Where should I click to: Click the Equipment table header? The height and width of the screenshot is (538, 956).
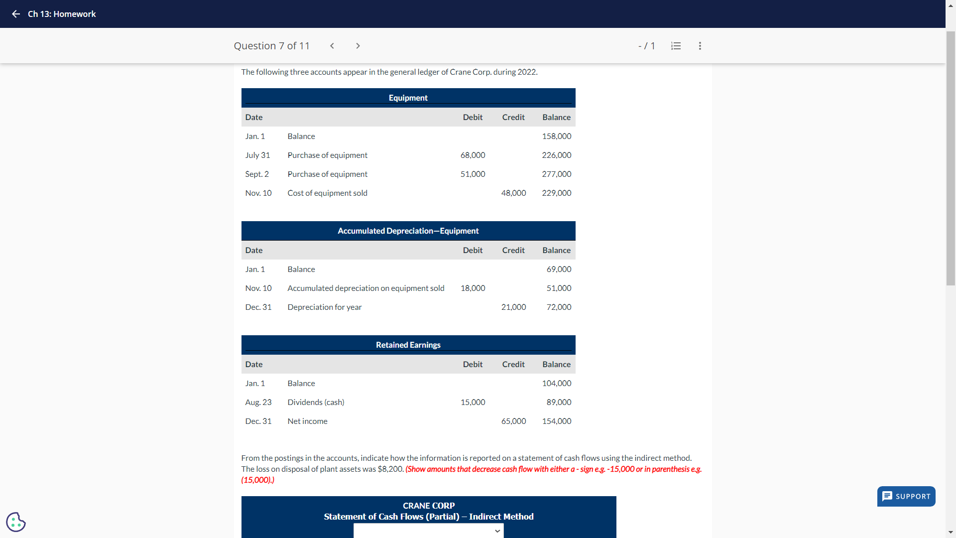coord(408,98)
